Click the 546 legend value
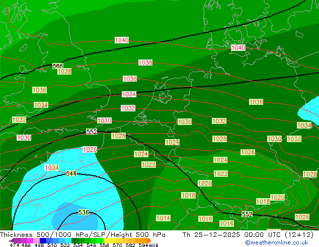The image size is (319, 247). [x=91, y=245]
